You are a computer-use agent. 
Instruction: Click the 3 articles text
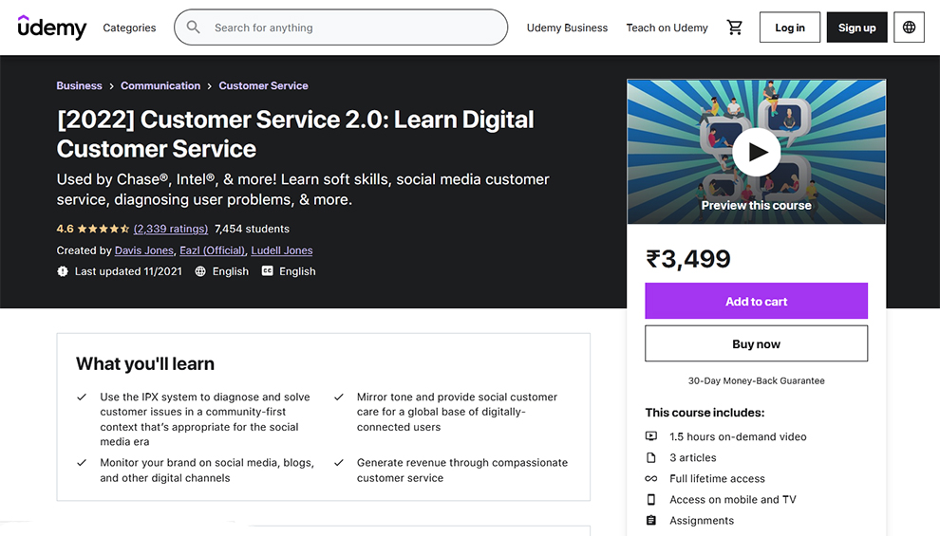pos(693,457)
